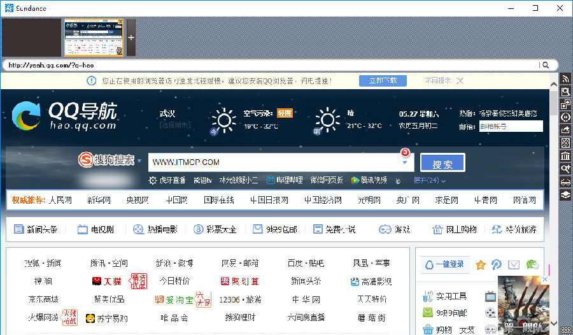
Task: Click the zoom-in magnifier sidebar icon
Action: tap(565, 169)
